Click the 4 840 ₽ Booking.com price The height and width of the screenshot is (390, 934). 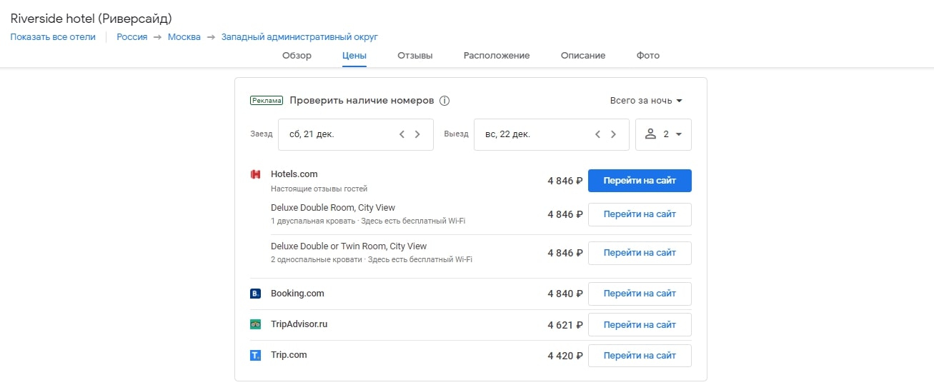coord(565,294)
